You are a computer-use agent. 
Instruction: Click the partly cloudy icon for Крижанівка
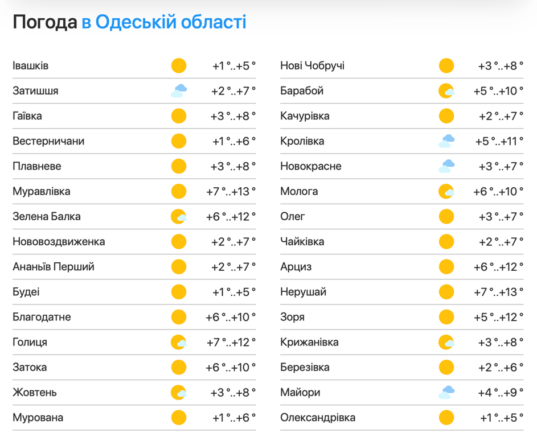[x=446, y=343]
